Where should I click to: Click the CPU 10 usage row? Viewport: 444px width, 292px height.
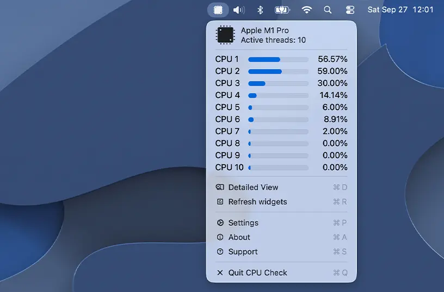[278, 168]
